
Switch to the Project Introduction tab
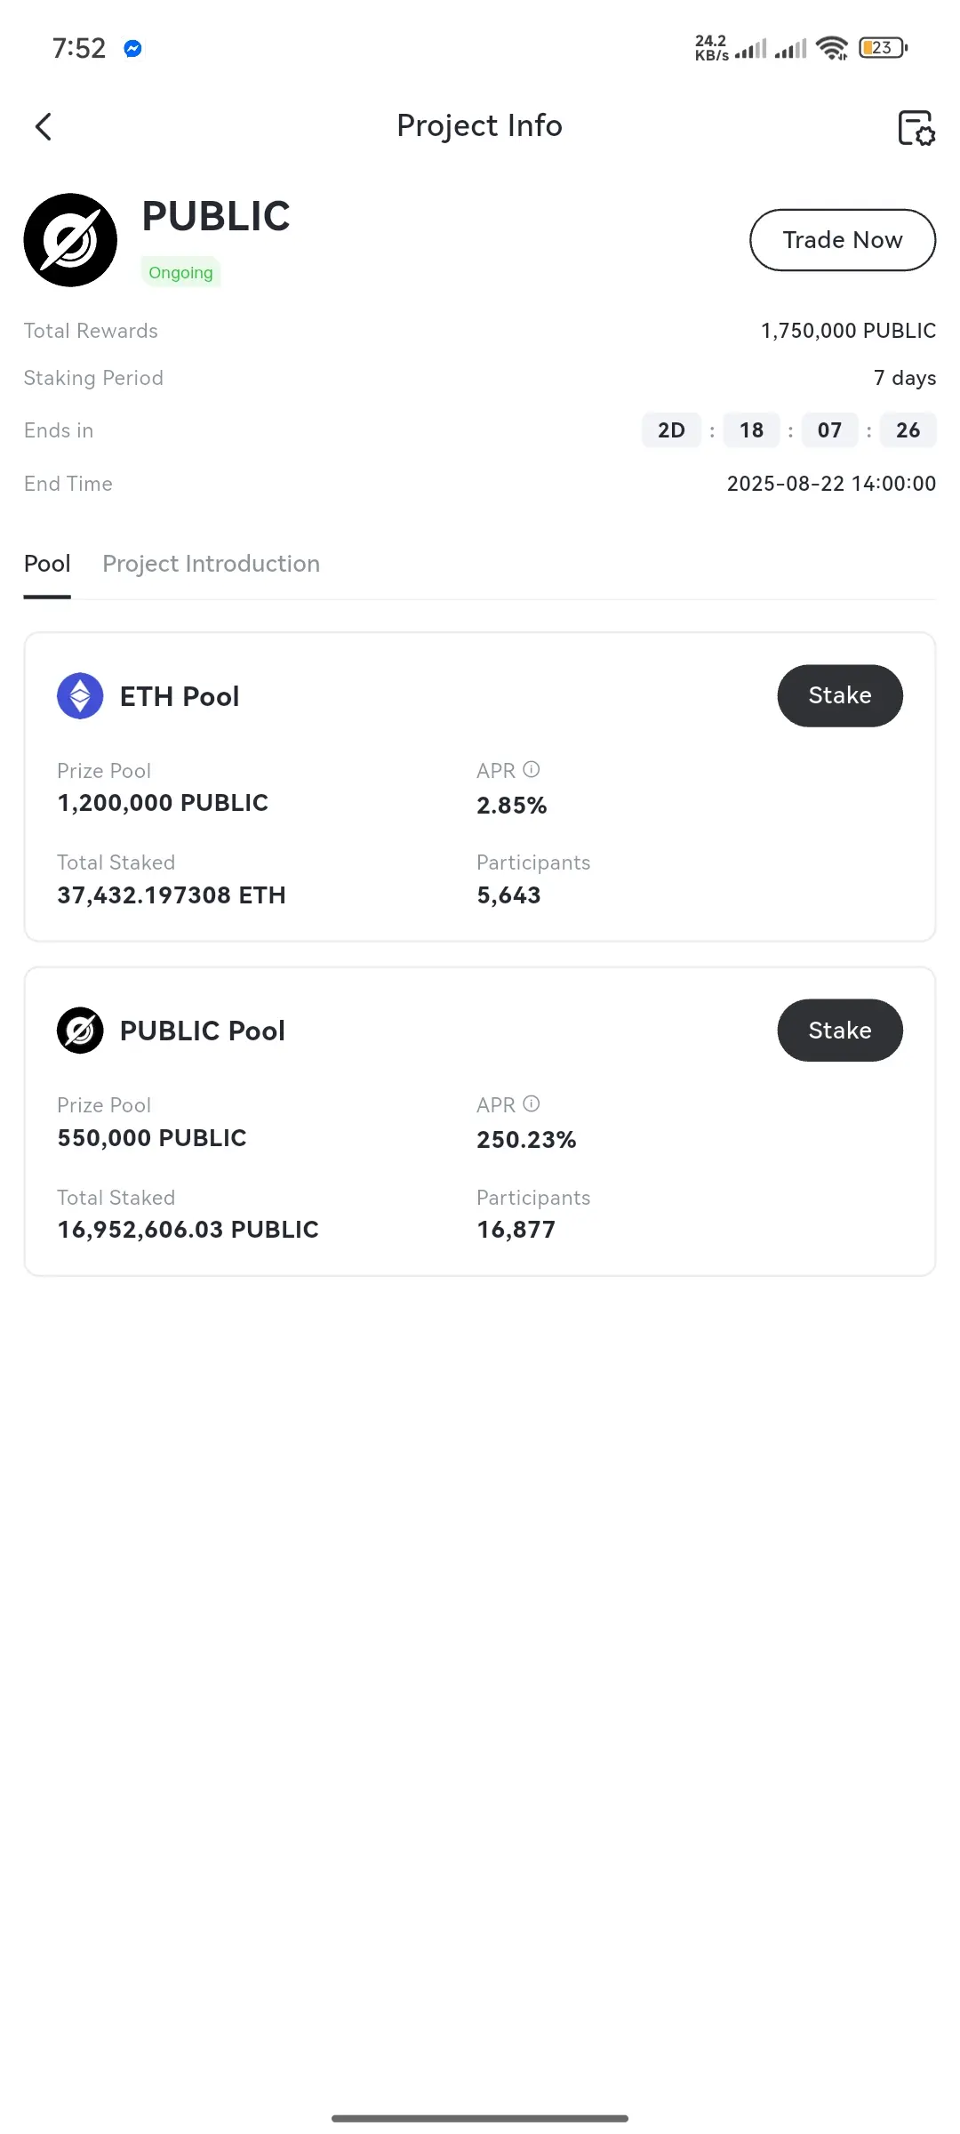click(x=212, y=564)
